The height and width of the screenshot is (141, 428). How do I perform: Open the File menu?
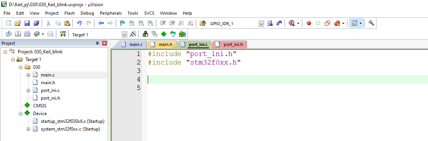coord(7,13)
